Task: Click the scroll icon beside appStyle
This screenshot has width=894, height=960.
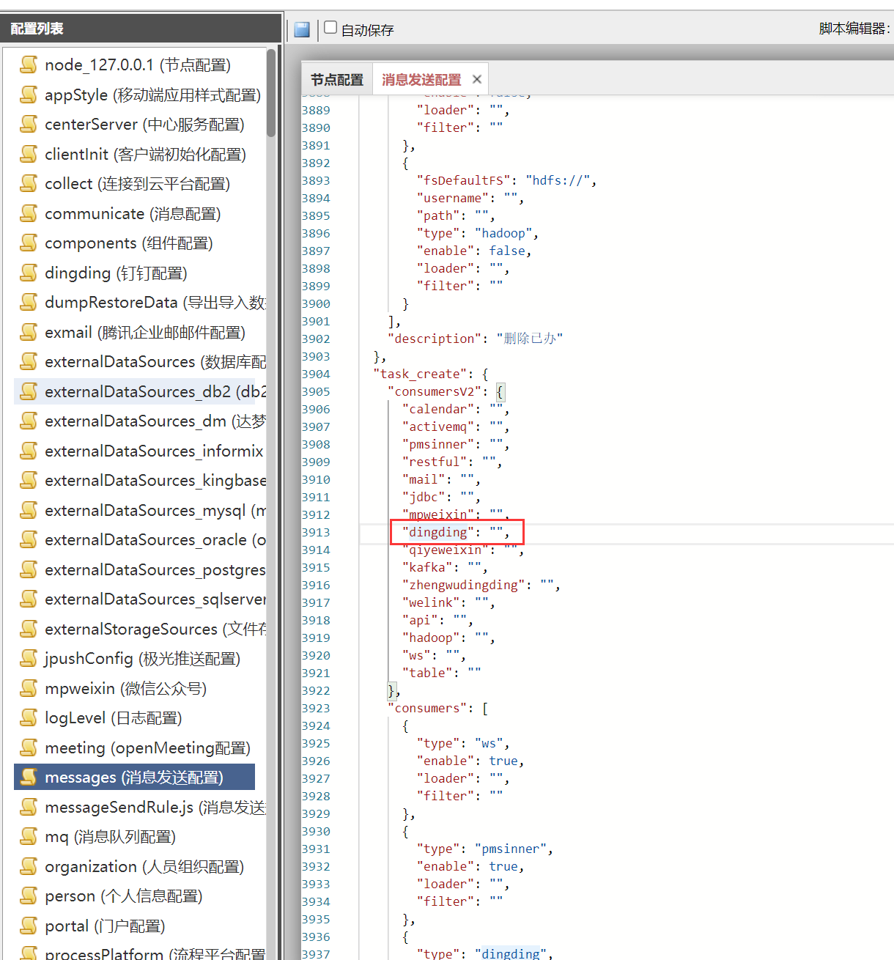Action: click(x=29, y=95)
